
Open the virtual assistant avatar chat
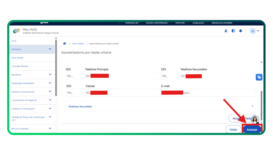point(255,120)
